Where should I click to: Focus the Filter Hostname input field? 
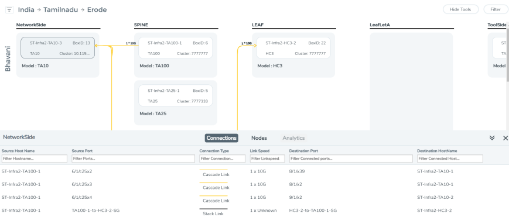[35, 159]
